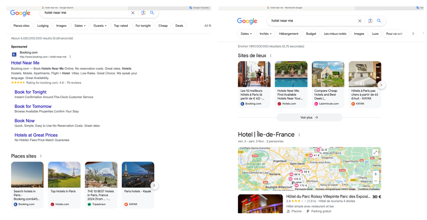Open Google Lens in right window
Image resolution: width=427 pixels, height=220 pixels.
pyautogui.click(x=370, y=21)
